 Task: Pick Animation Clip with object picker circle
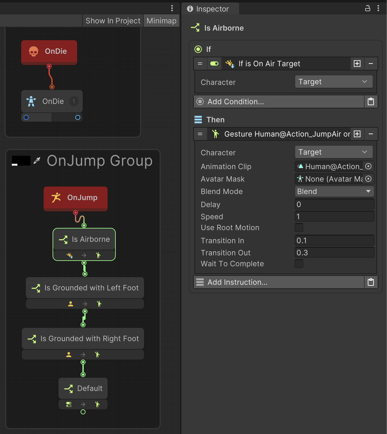pos(368,167)
